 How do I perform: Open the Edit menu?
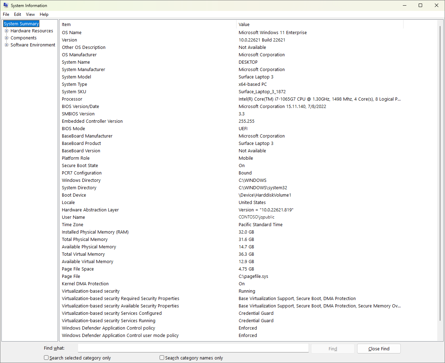pyautogui.click(x=18, y=14)
